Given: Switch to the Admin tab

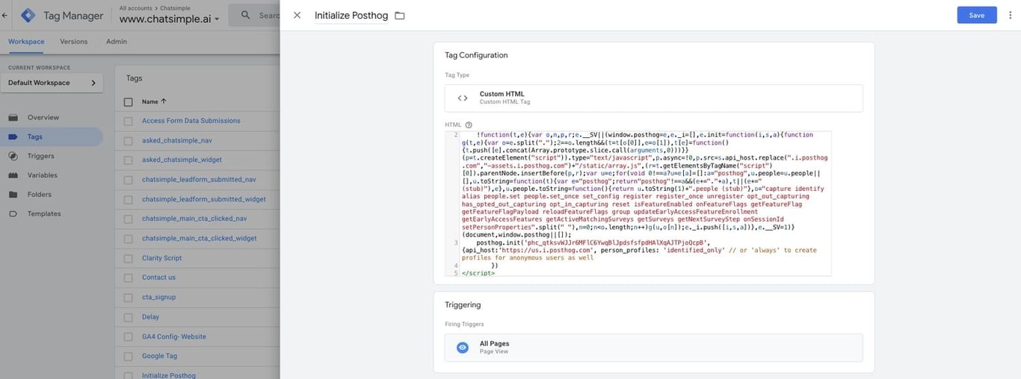Looking at the screenshot, I should pyautogui.click(x=116, y=42).
